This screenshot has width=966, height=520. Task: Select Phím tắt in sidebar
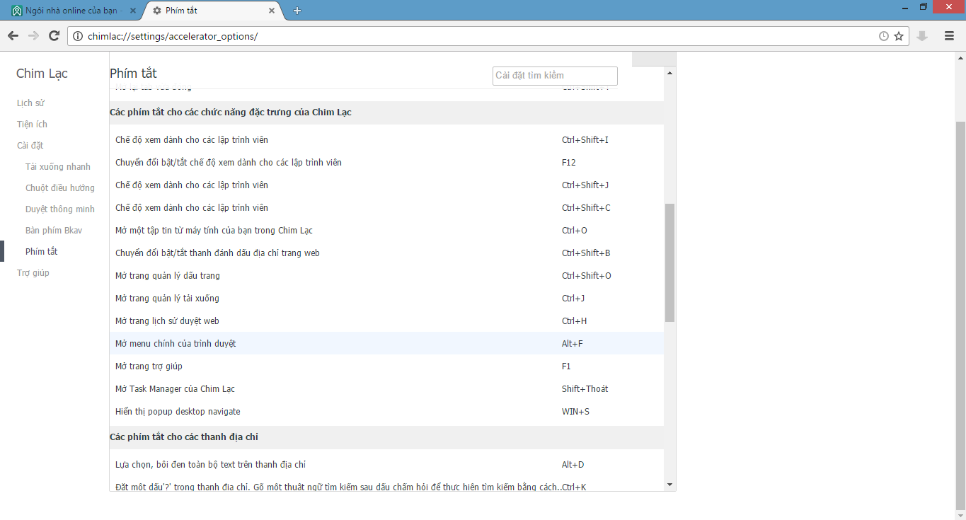coord(42,252)
